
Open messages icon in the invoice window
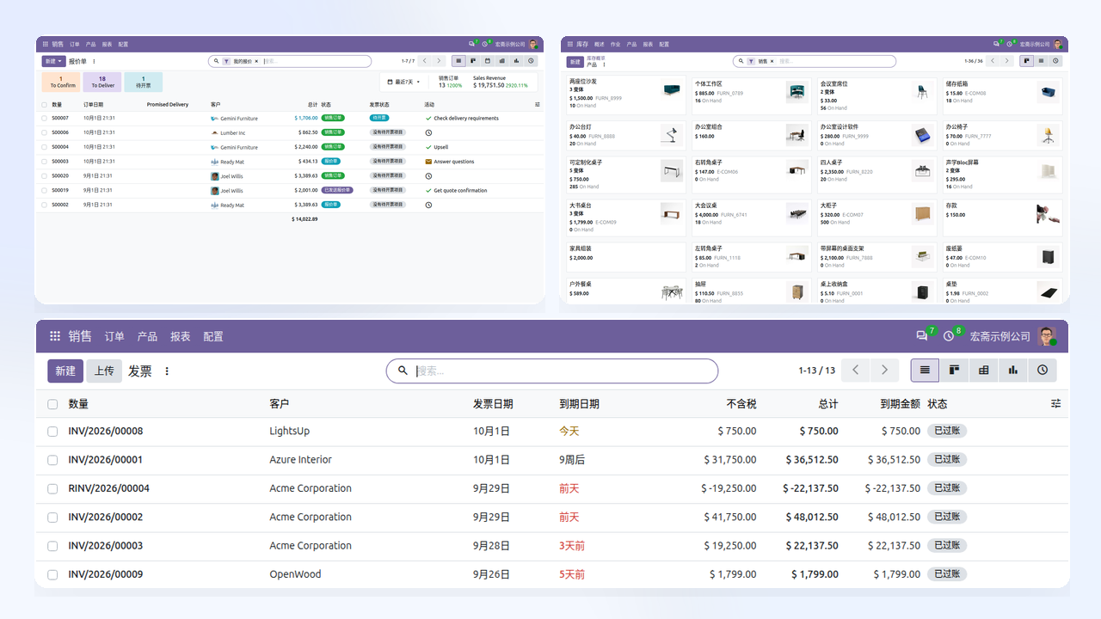click(x=922, y=336)
